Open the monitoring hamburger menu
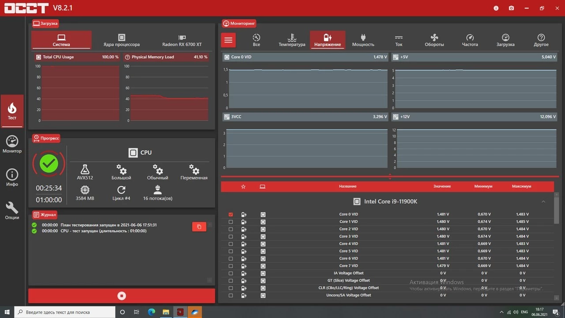Image resolution: width=565 pixels, height=318 pixels. (x=228, y=40)
